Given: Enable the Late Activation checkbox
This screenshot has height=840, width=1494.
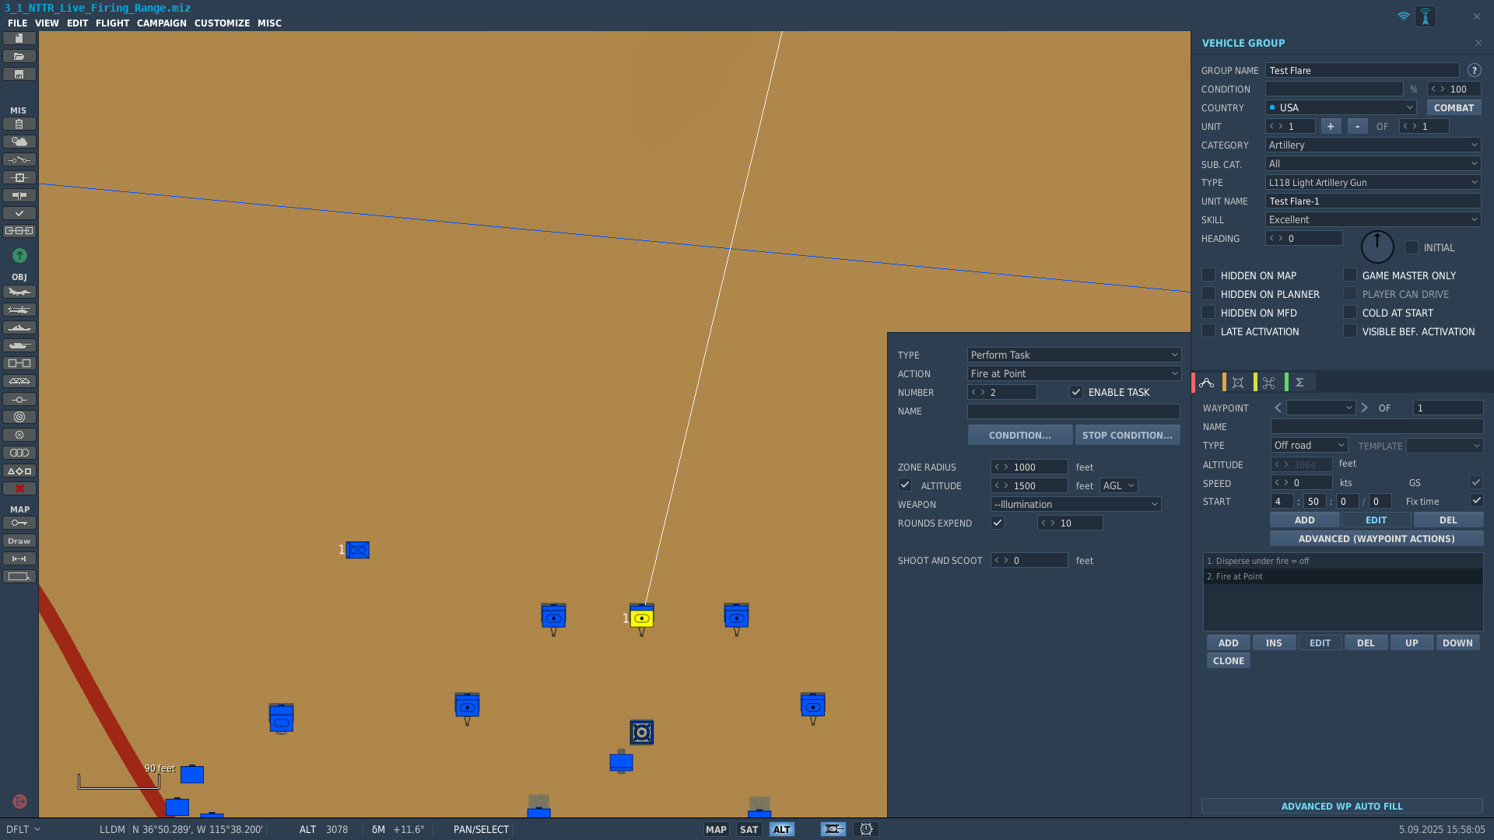Looking at the screenshot, I should 1208,331.
